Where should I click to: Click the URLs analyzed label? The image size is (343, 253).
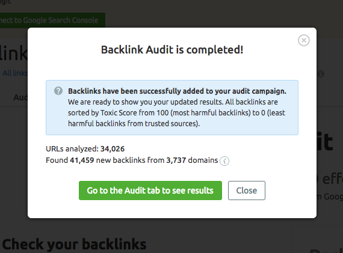coord(72,149)
